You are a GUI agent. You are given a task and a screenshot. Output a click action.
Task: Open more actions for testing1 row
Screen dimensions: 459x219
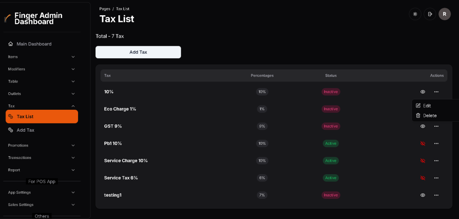point(436,195)
